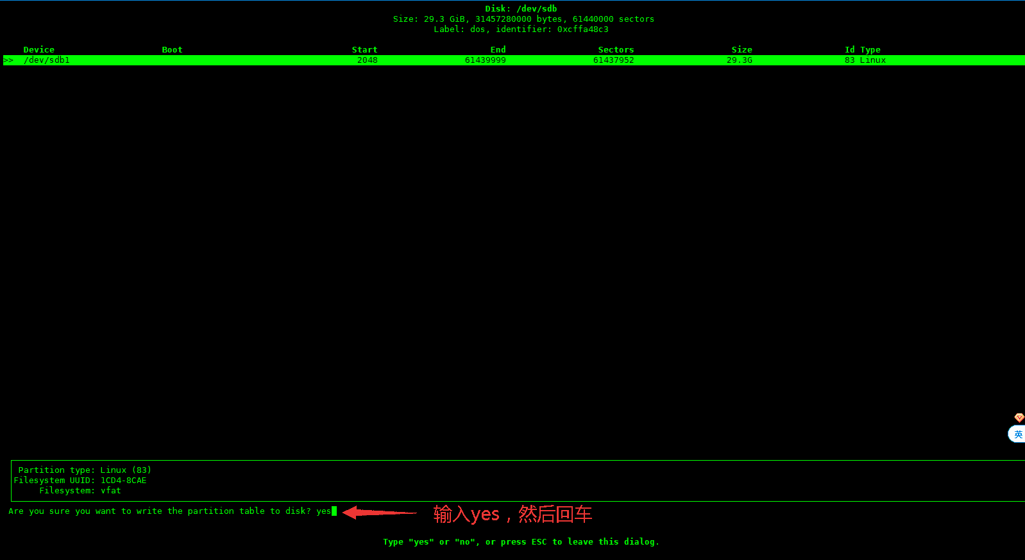The height and width of the screenshot is (560, 1025).
Task: Click the Size column header
Action: coord(741,50)
